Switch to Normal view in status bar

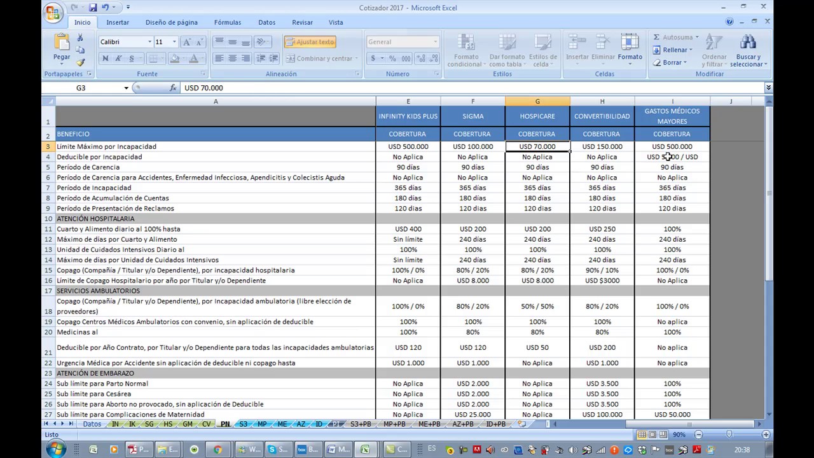[642, 434]
